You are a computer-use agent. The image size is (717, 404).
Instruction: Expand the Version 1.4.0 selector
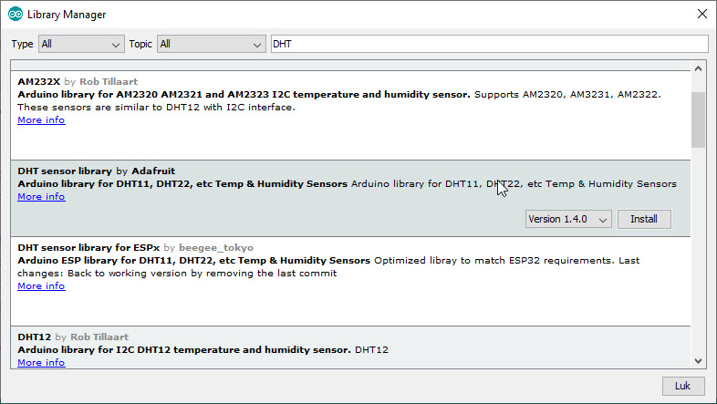(x=568, y=219)
